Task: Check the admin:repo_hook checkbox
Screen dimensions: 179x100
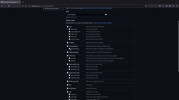Action: click(x=68, y=73)
